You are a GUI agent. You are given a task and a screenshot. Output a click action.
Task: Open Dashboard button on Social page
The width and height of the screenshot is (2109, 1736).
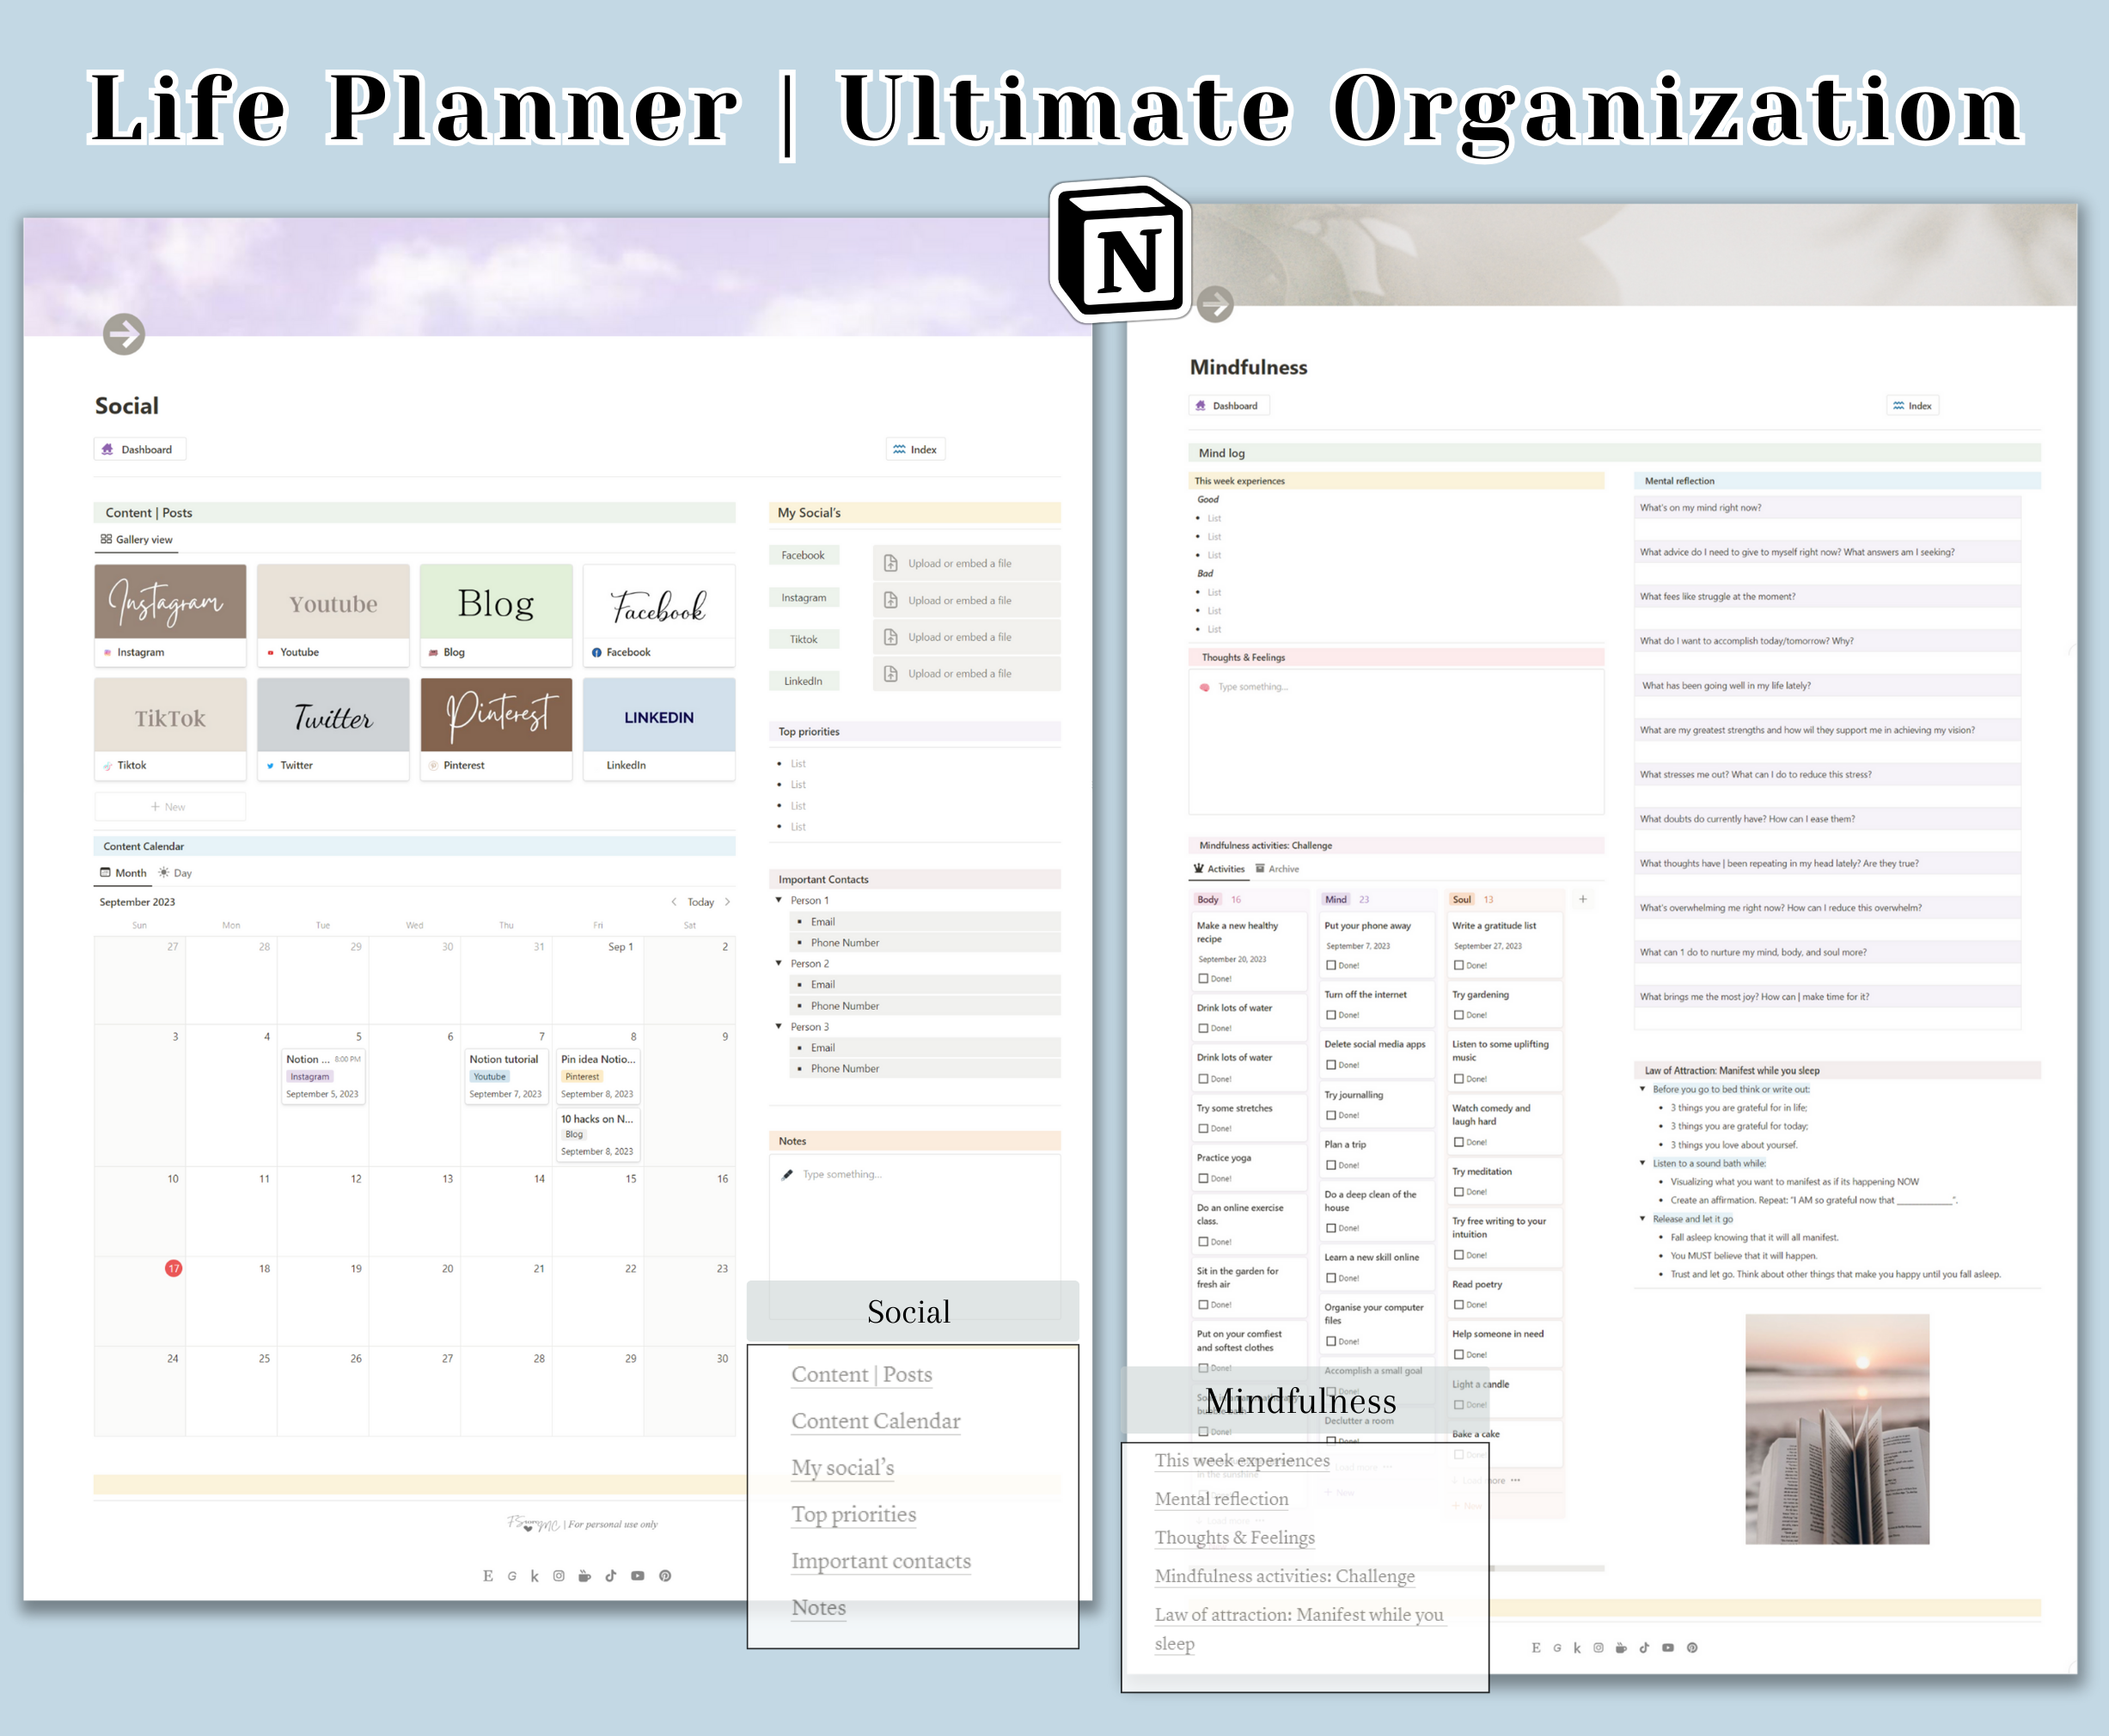(x=140, y=450)
